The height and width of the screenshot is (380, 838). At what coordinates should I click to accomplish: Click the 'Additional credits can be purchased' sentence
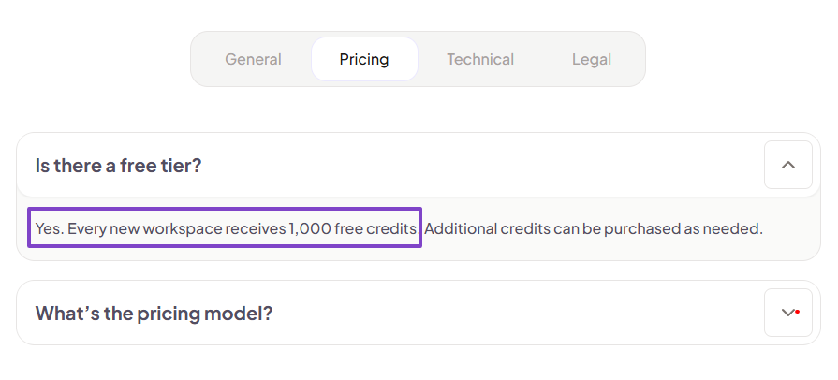[x=594, y=228]
